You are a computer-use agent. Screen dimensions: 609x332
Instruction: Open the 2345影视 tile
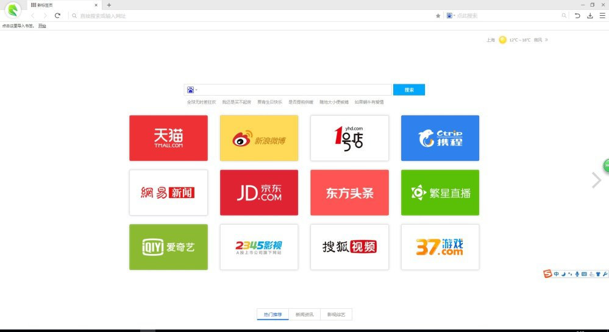pos(259,247)
